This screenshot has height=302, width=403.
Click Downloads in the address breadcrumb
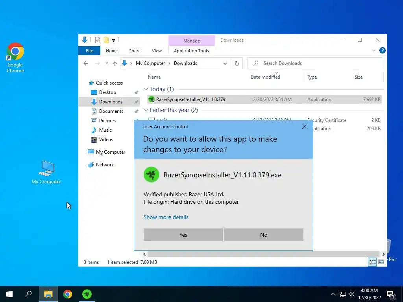(x=185, y=63)
